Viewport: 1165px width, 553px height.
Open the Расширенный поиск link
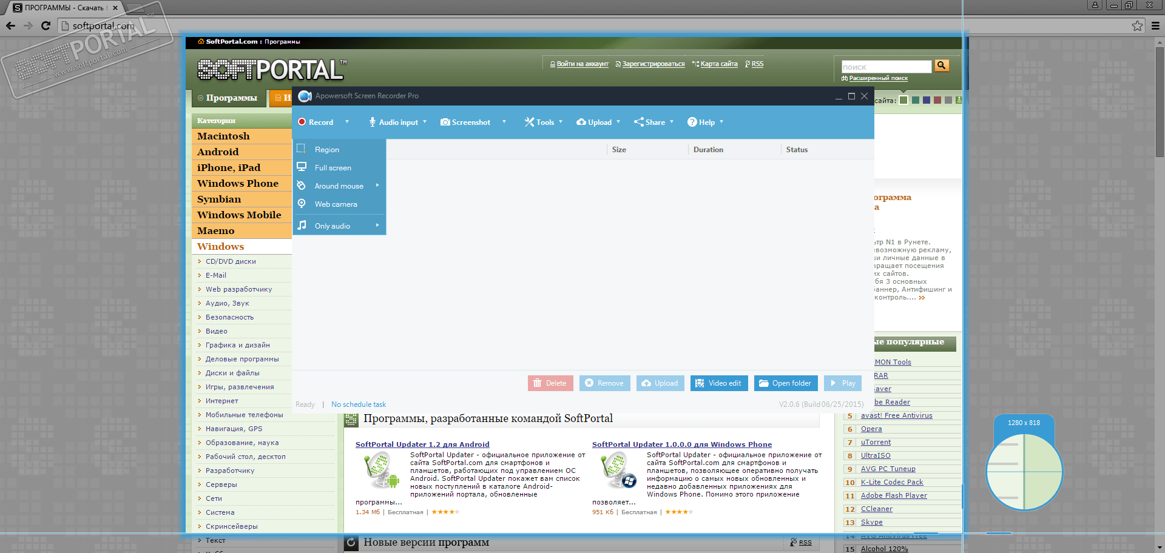(878, 78)
